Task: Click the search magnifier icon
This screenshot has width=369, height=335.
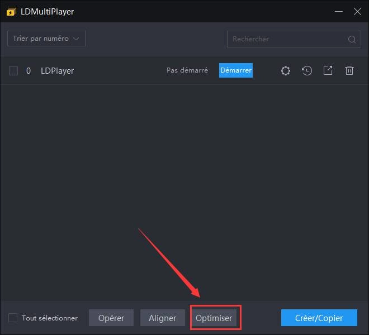Action: (x=352, y=39)
